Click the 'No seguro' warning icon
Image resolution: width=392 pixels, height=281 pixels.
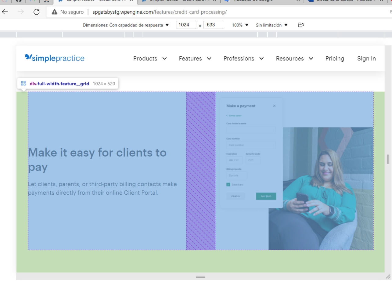point(54,12)
